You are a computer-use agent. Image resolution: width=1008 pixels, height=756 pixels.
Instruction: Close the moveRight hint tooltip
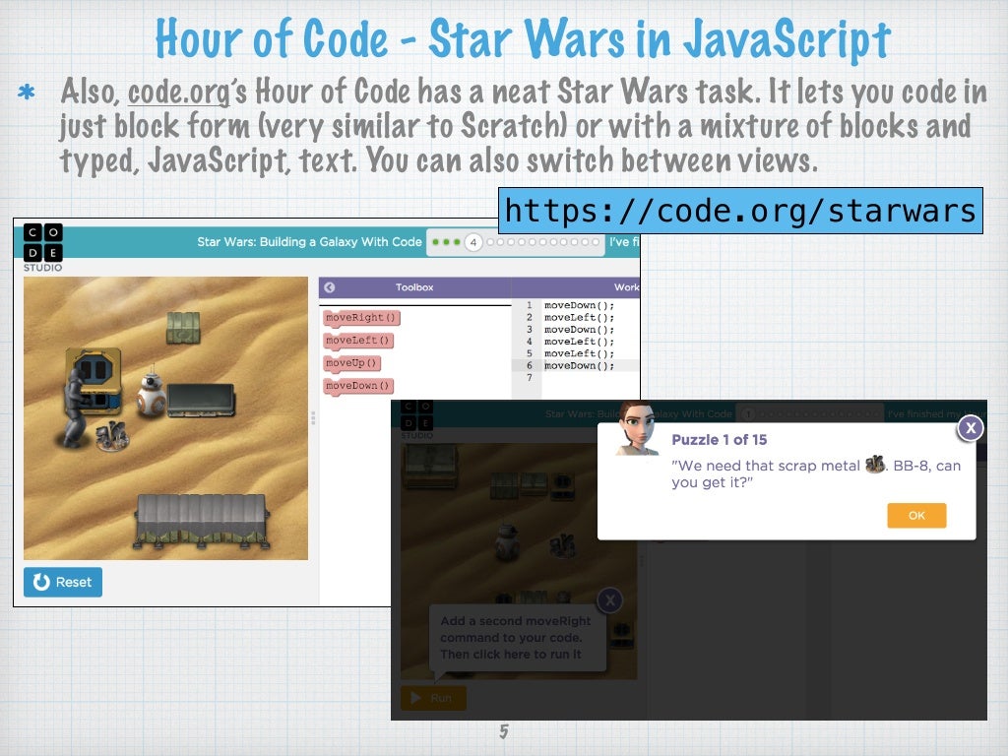click(609, 600)
